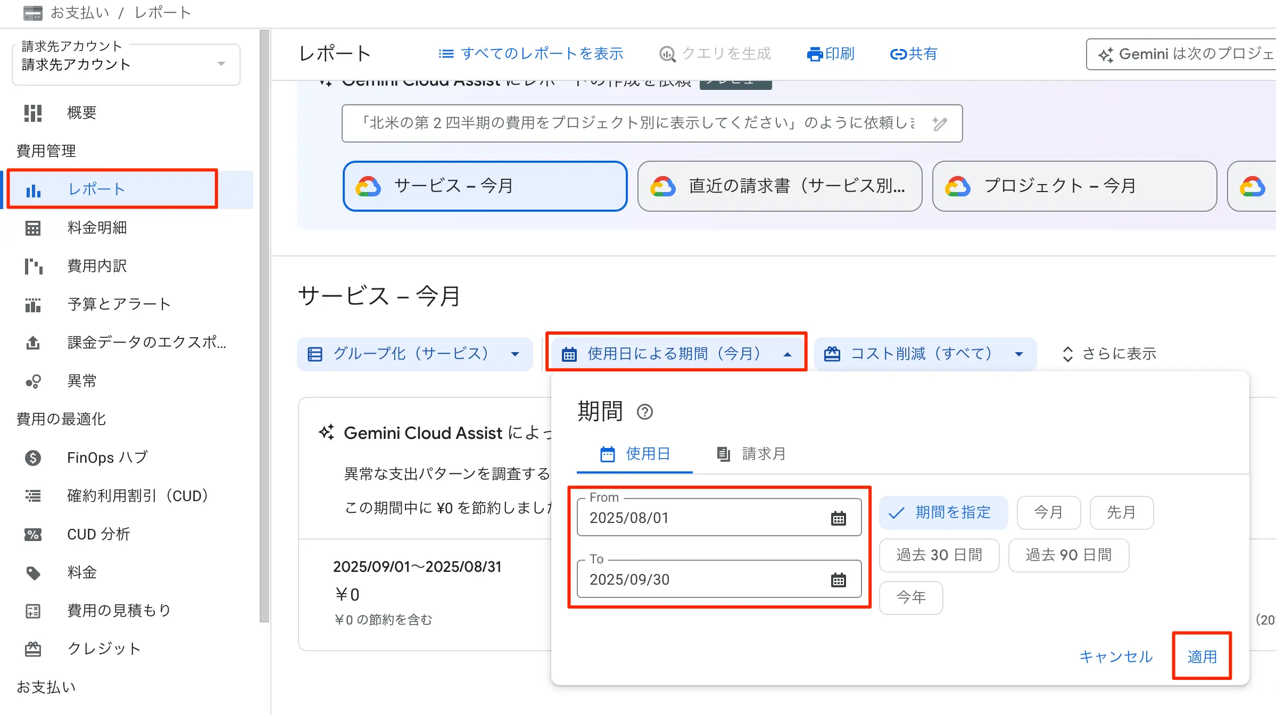Click the share link icon labeled 共有

point(898,54)
